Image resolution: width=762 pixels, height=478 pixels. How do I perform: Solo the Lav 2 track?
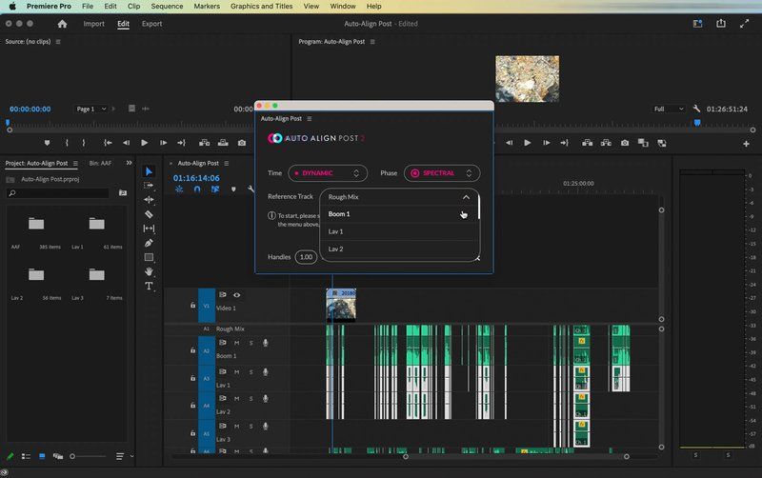(x=251, y=399)
